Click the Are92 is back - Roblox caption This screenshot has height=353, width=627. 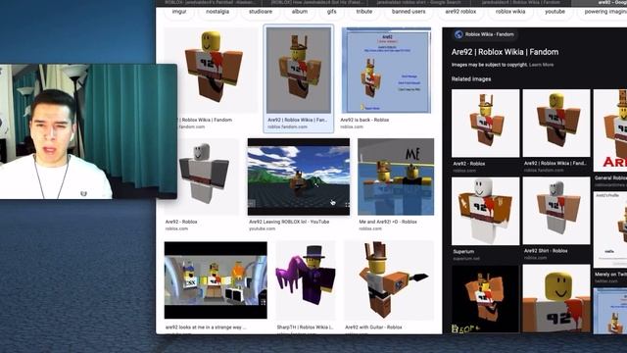[364, 120]
